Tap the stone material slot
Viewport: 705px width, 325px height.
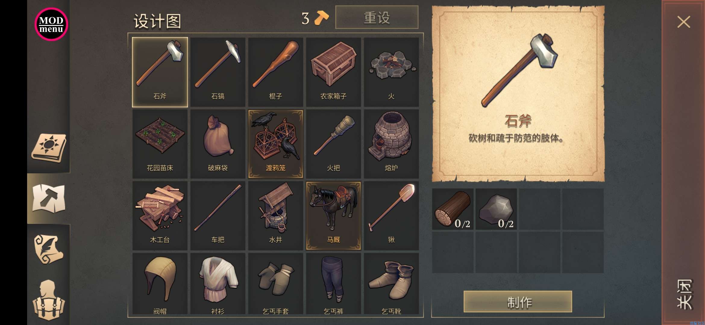pyautogui.click(x=496, y=209)
